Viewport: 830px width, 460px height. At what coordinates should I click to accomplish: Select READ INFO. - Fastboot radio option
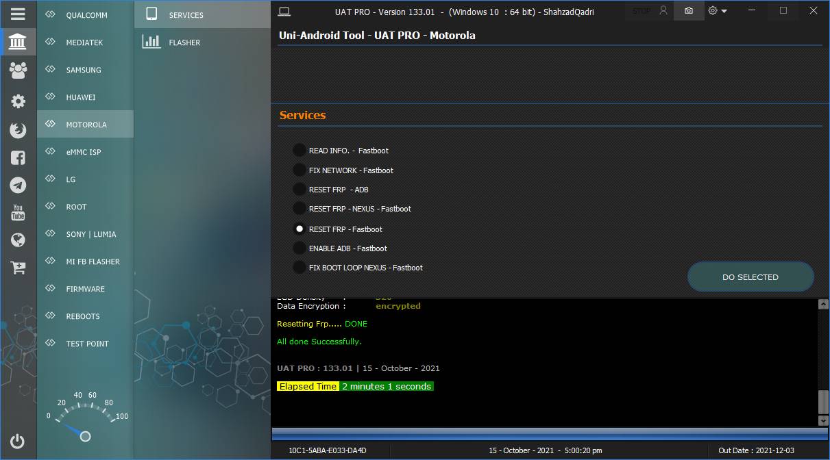(300, 150)
